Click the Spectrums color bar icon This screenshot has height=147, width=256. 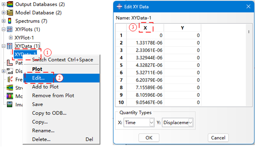click(10, 21)
